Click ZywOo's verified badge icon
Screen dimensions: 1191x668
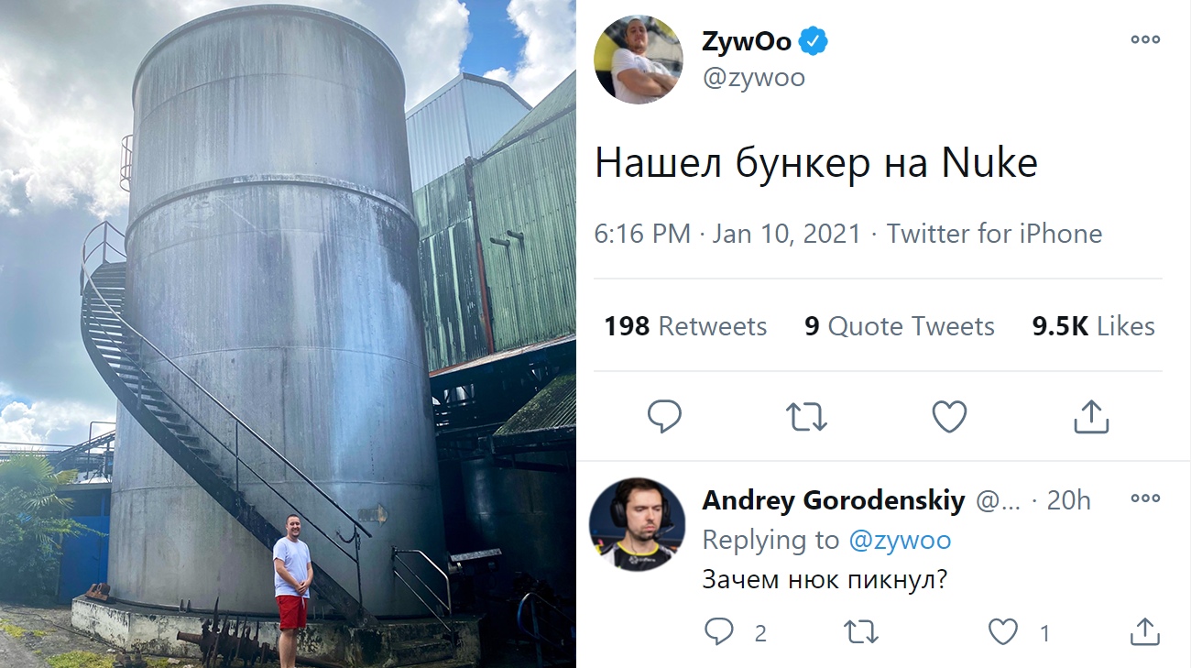tap(814, 41)
